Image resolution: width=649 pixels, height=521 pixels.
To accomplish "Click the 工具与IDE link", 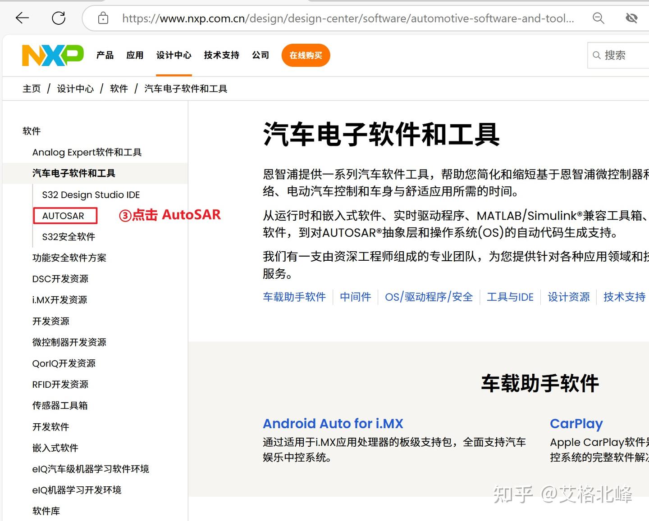I will [510, 297].
